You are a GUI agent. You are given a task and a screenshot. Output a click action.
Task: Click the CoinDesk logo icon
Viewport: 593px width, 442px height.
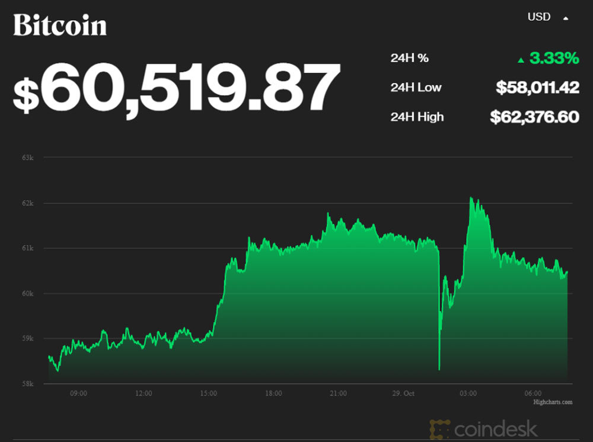click(x=440, y=429)
